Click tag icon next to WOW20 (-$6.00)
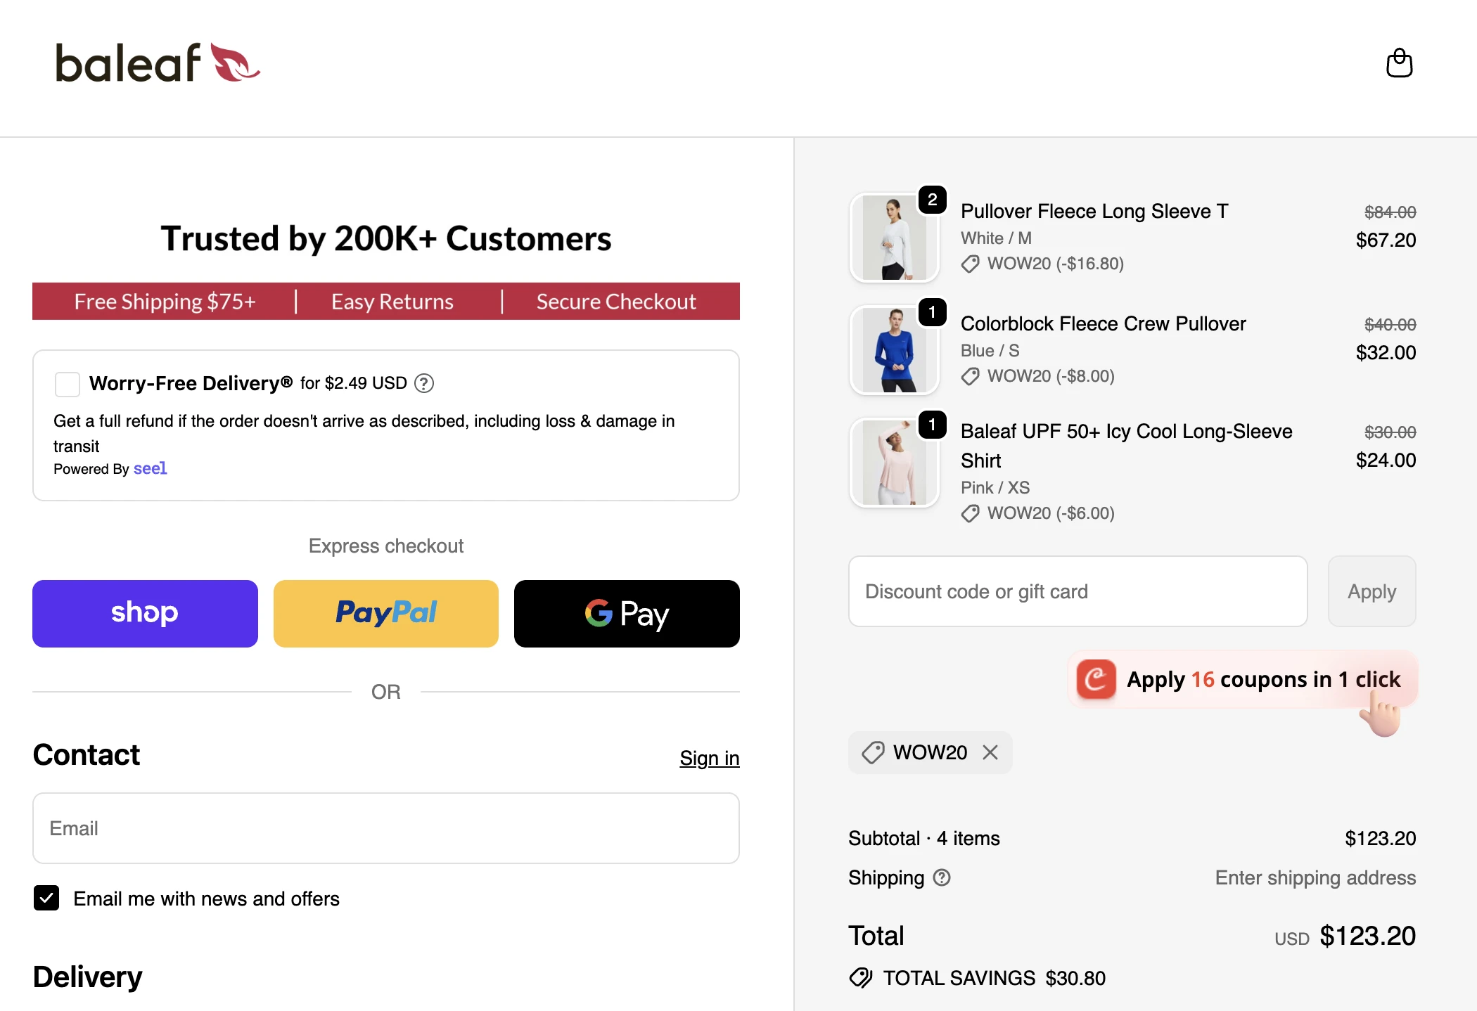1477x1011 pixels. tap(971, 513)
